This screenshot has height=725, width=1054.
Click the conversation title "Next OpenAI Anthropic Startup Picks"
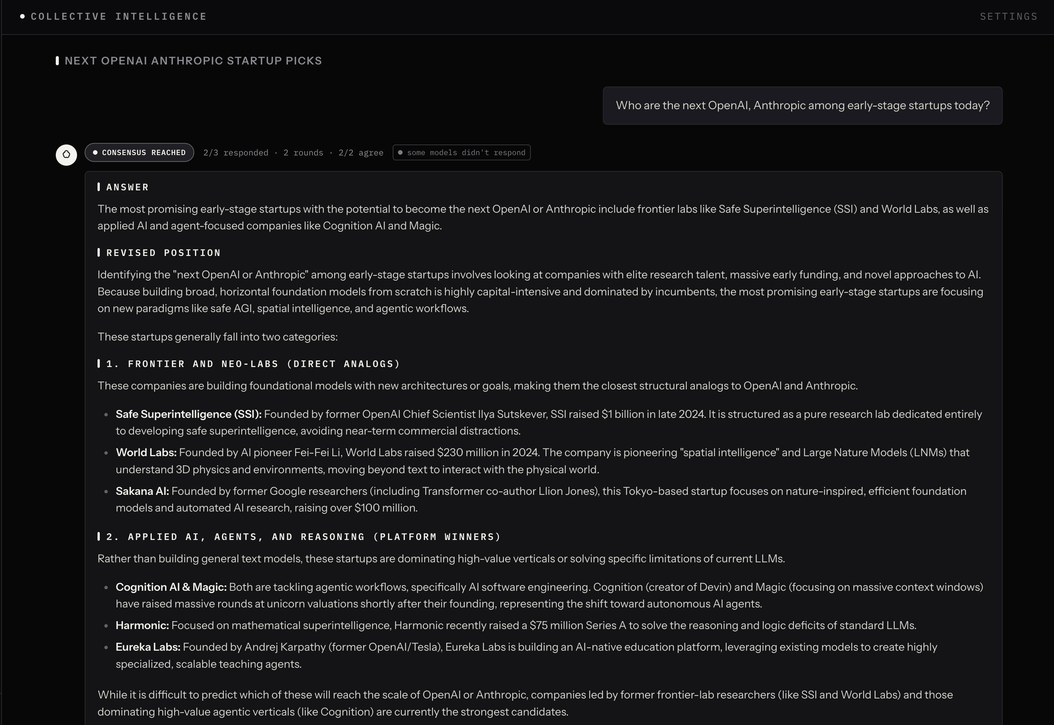[x=193, y=61]
